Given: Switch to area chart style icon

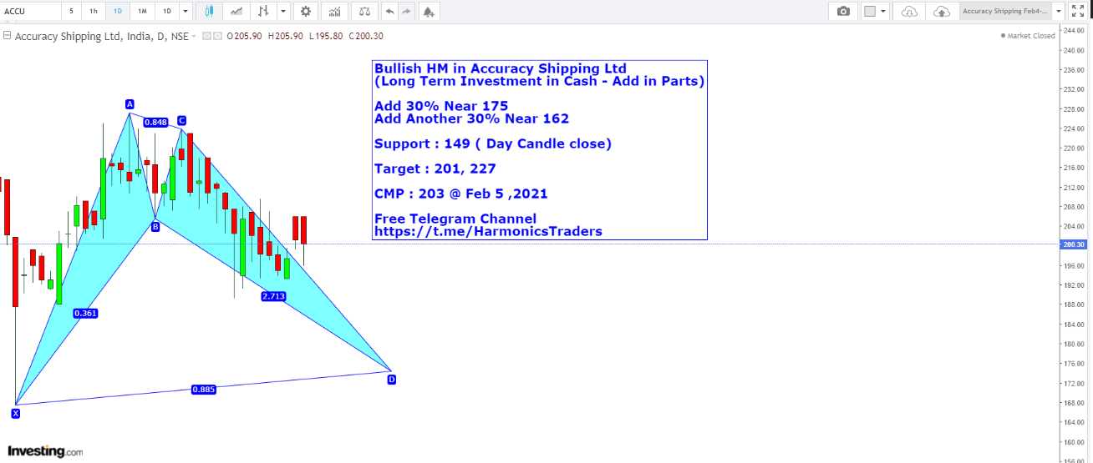Looking at the screenshot, I should pyautogui.click(x=236, y=11).
